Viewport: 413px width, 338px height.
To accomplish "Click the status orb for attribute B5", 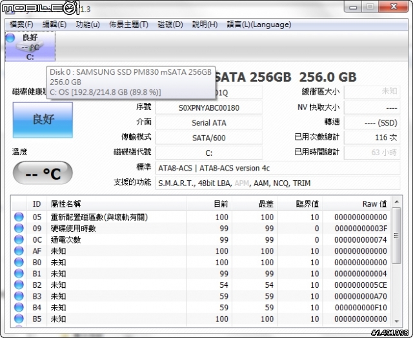I will (19, 319).
